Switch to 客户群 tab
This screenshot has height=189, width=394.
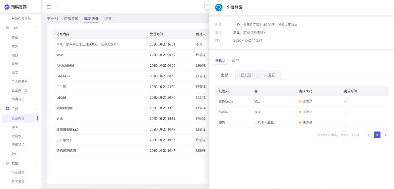[x=53, y=19]
